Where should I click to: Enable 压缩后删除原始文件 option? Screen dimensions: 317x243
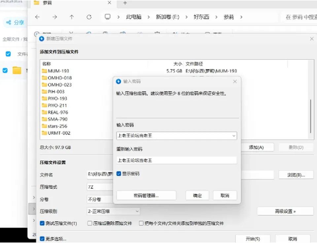89,223
